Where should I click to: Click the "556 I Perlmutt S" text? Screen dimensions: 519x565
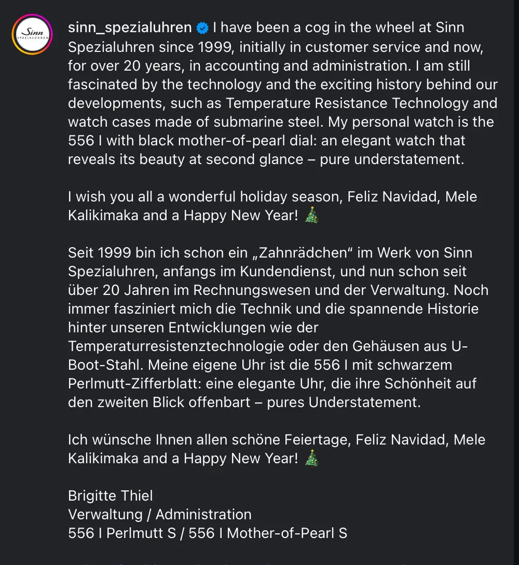click(x=123, y=533)
